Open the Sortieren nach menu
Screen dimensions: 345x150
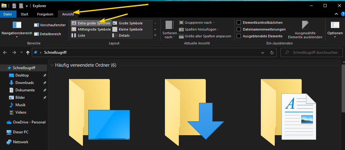click(170, 30)
